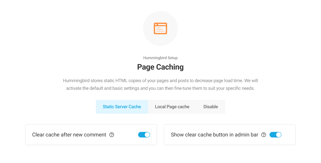Screen dimensions: 321x163
Task: Click the gray circular Hummingbird logo
Action: tap(160, 28)
